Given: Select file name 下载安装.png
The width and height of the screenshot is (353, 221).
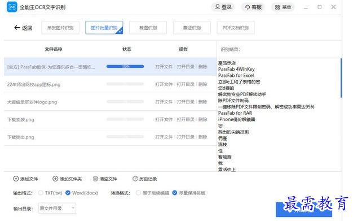Looking at the screenshot, I should click(20, 120).
